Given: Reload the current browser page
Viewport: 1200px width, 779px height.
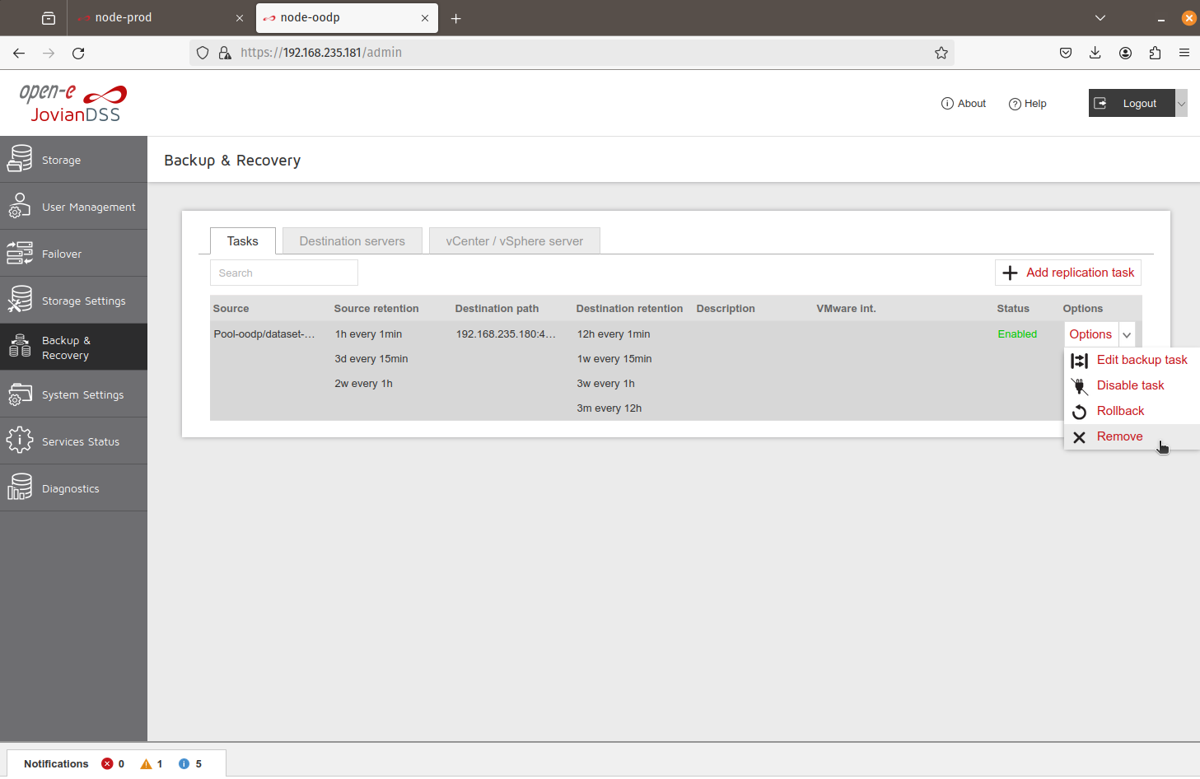Looking at the screenshot, I should click(x=78, y=53).
